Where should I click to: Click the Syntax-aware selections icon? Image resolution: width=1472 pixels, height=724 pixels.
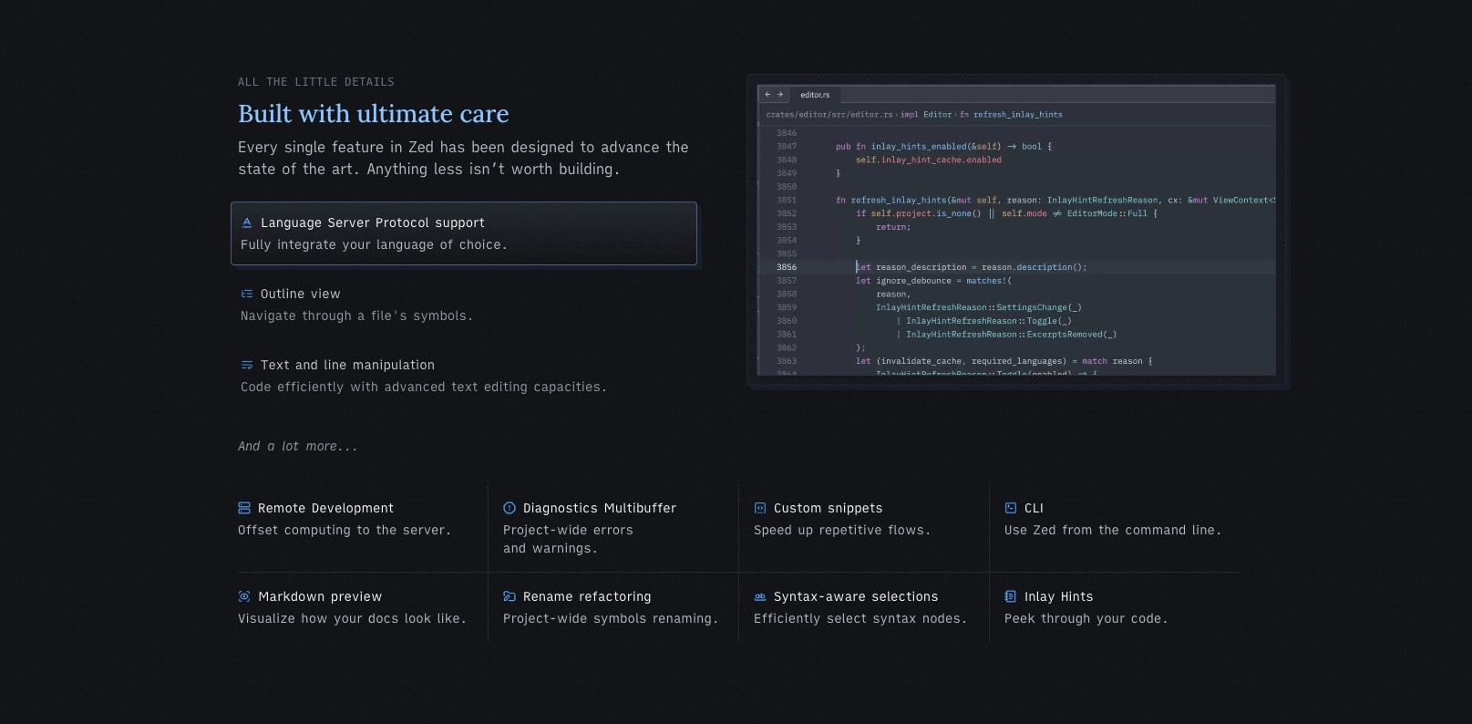[x=760, y=596]
